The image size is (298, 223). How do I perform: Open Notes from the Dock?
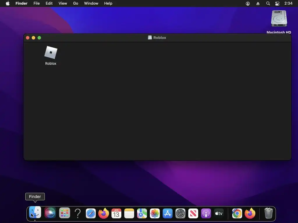(129, 213)
